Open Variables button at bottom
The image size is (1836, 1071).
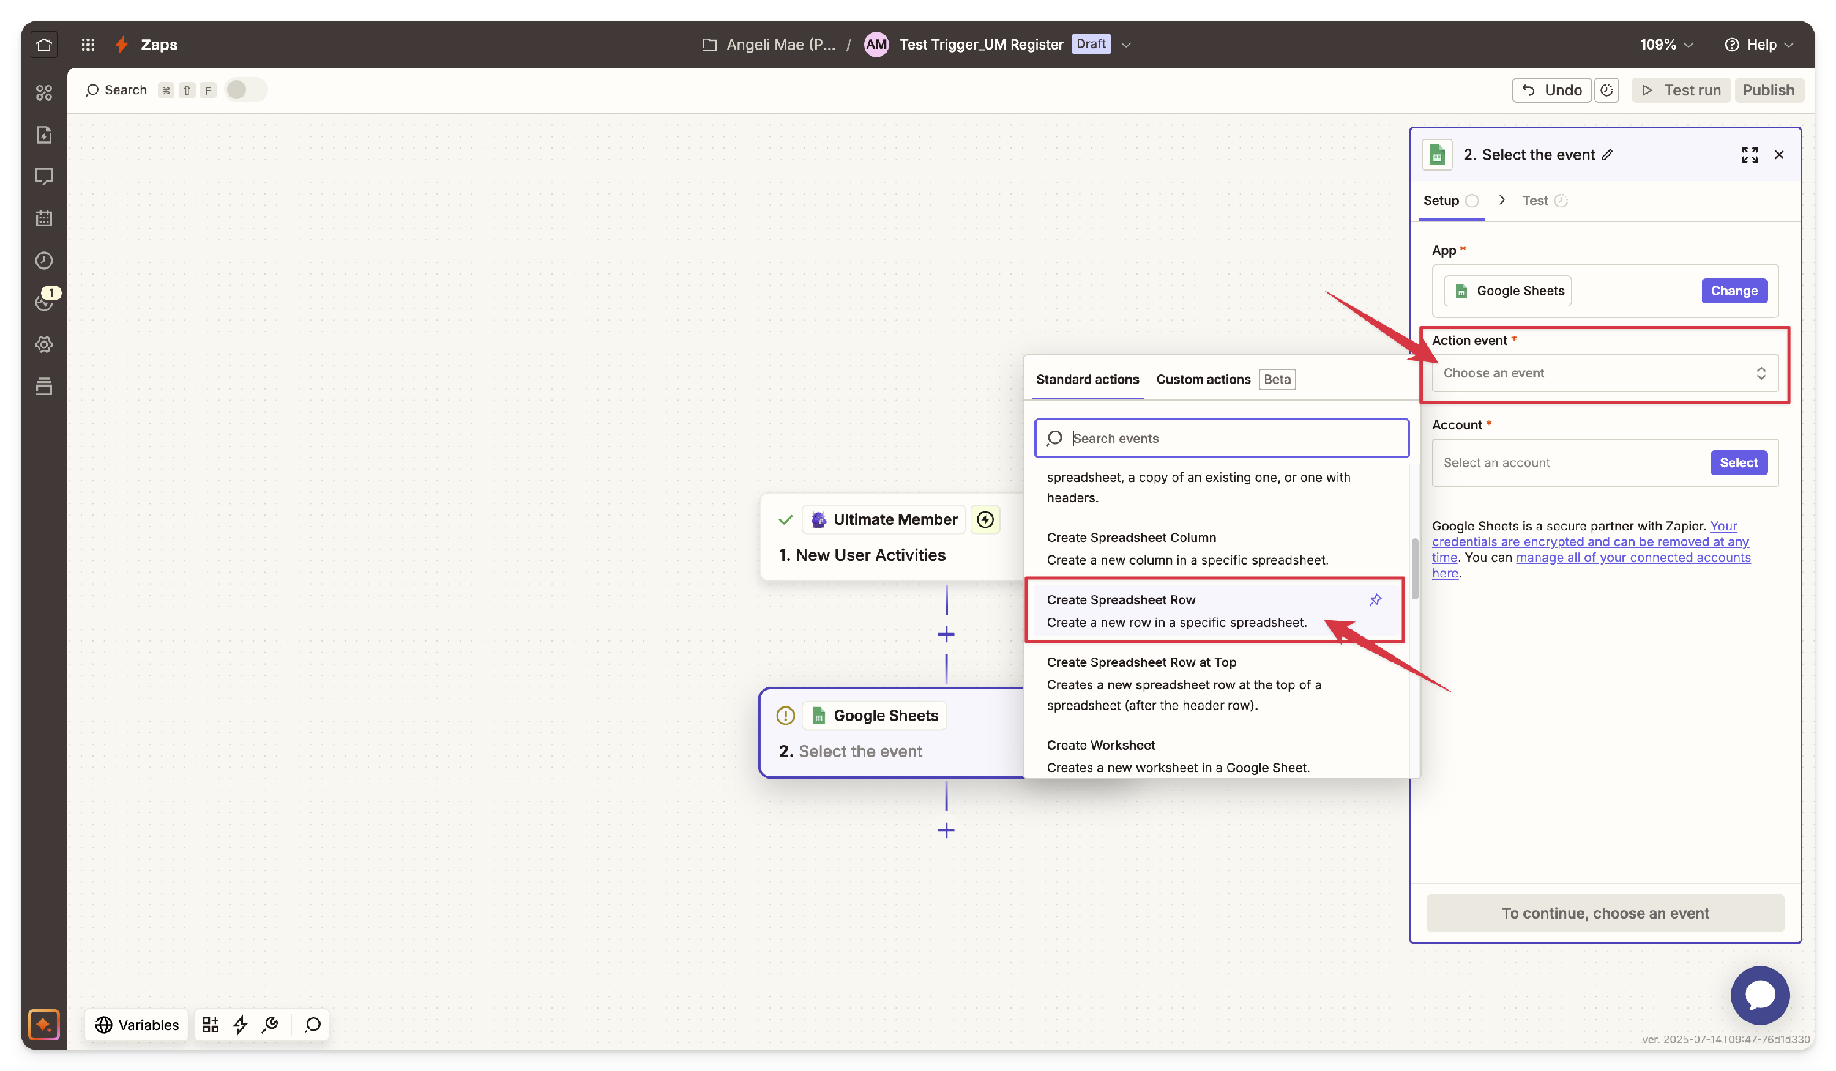pyautogui.click(x=137, y=1025)
